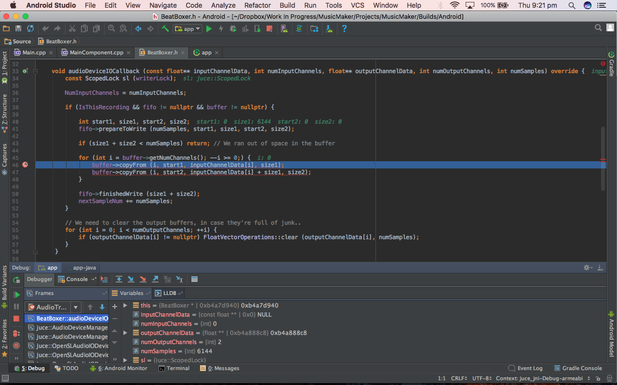
Task: Toggle breakpoint on line 46
Action: [x=25, y=165]
